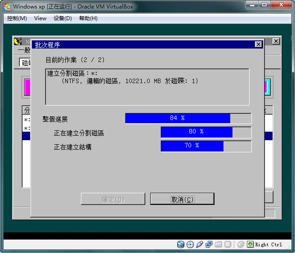Click the 整個進展 label
Screen dimensions: 295x253
pyautogui.click(x=55, y=119)
